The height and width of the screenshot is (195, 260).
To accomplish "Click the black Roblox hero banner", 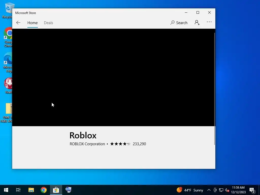I will point(113,77).
